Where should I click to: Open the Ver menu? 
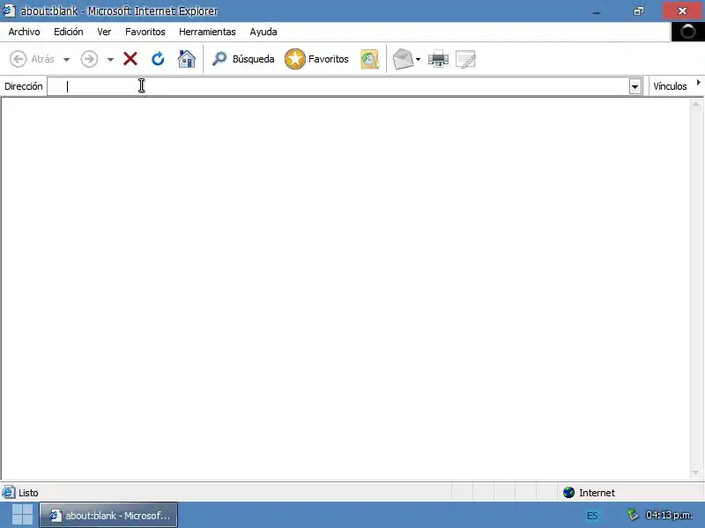click(x=104, y=32)
